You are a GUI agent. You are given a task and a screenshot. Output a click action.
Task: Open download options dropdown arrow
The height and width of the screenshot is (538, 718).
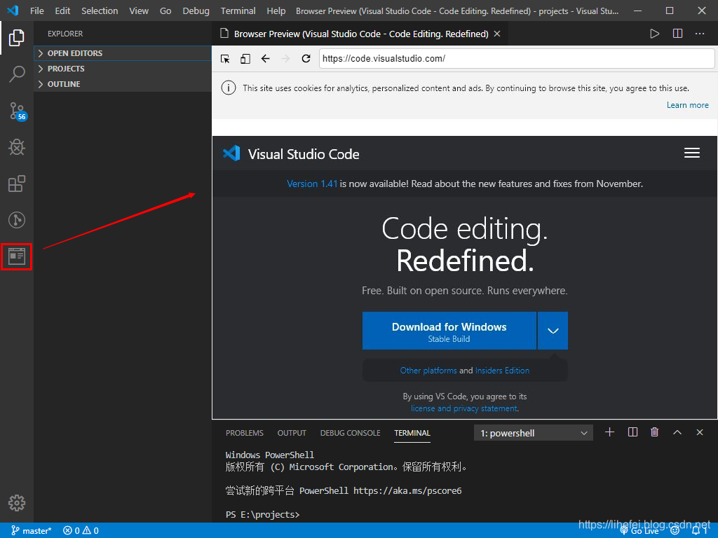553,331
